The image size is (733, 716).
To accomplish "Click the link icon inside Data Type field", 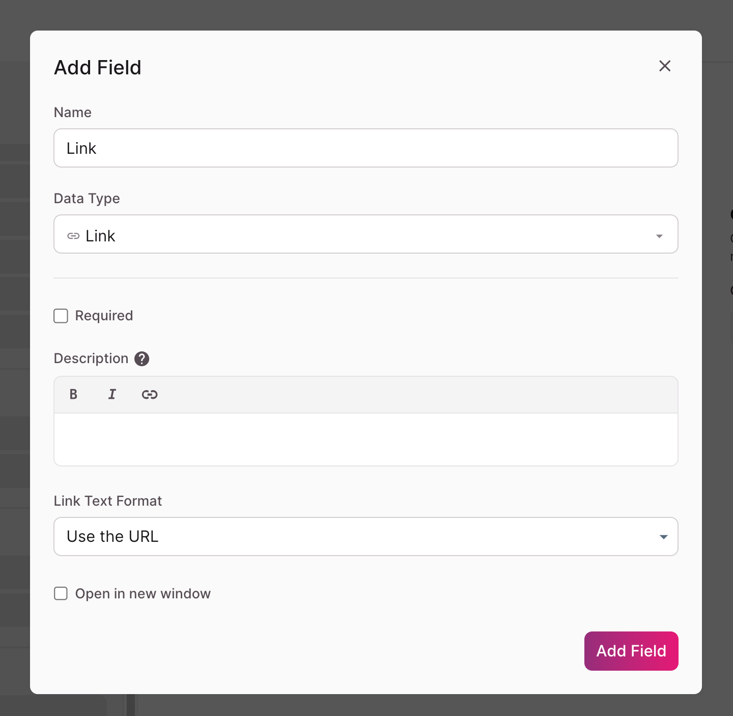I will (74, 236).
